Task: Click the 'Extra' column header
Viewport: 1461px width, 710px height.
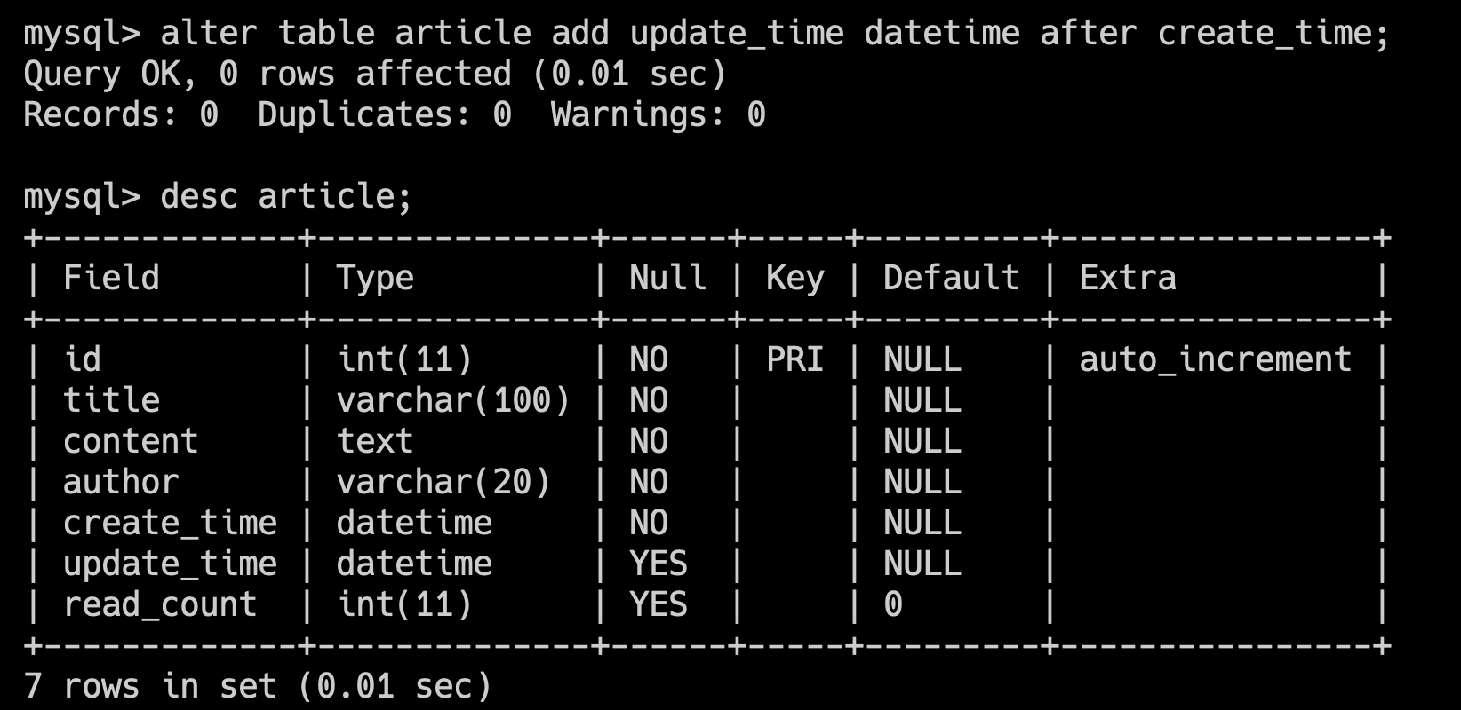Action: 1127,279
